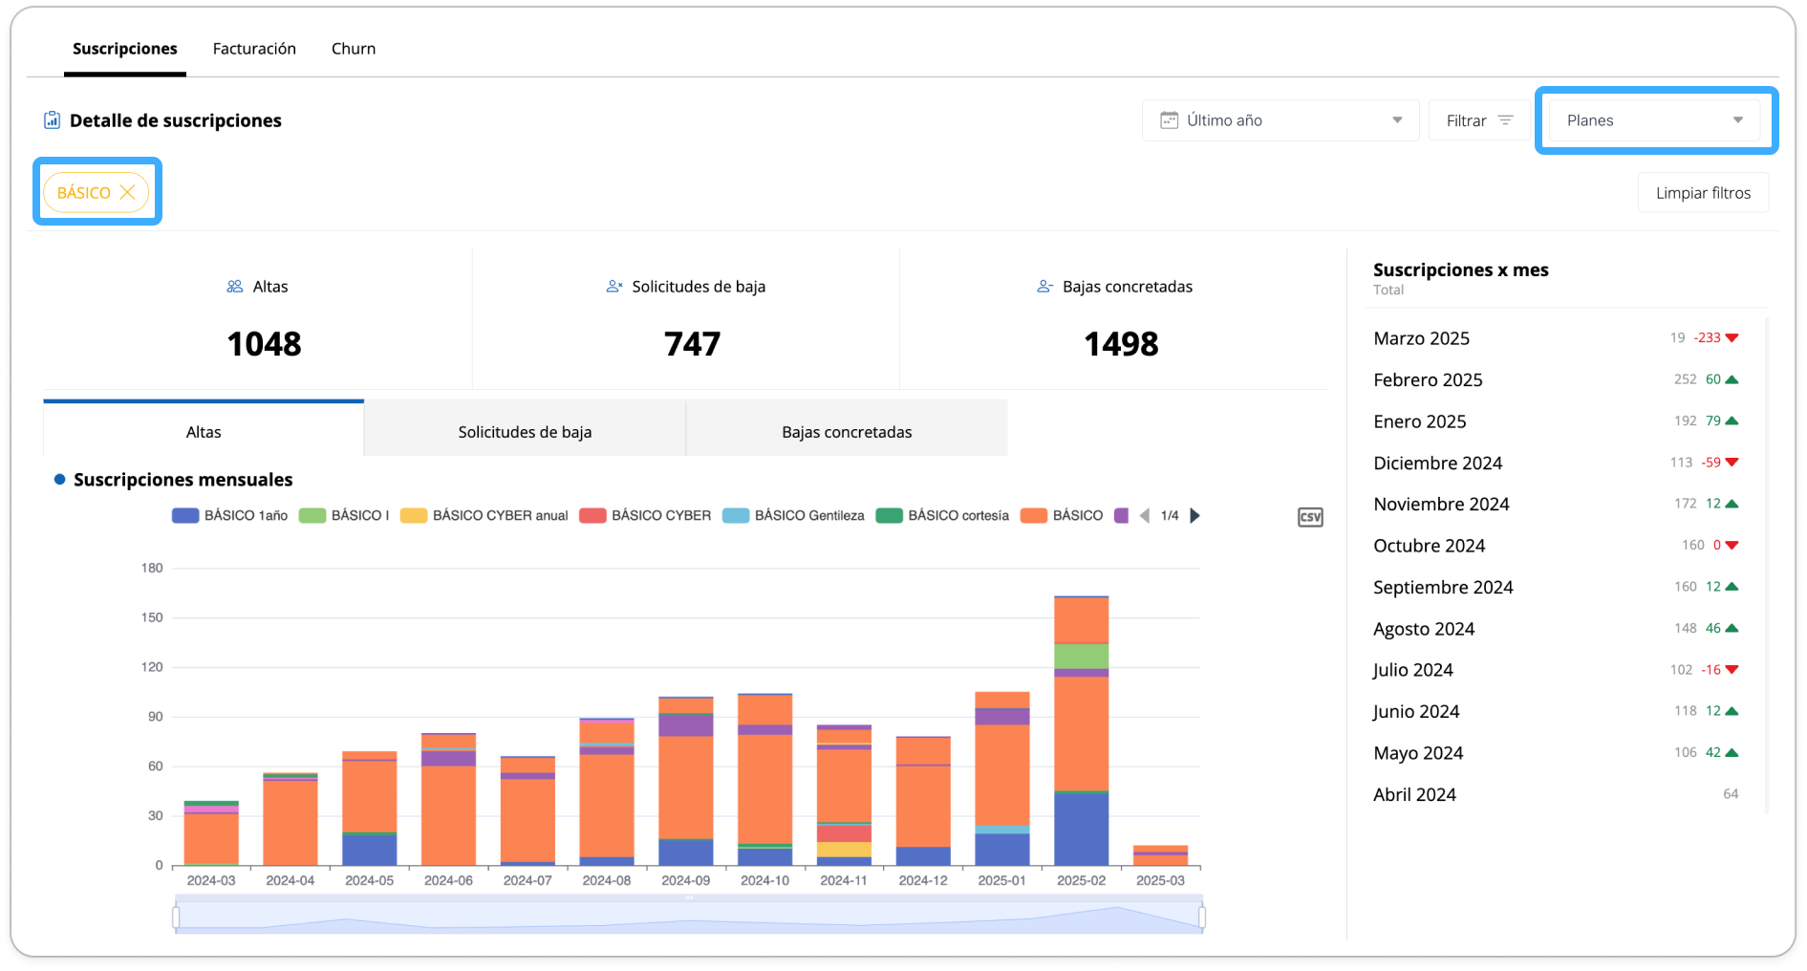Image resolution: width=1807 pixels, height=971 pixels.
Task: Toggle BÁSICO 1año legend series
Action: tap(229, 515)
